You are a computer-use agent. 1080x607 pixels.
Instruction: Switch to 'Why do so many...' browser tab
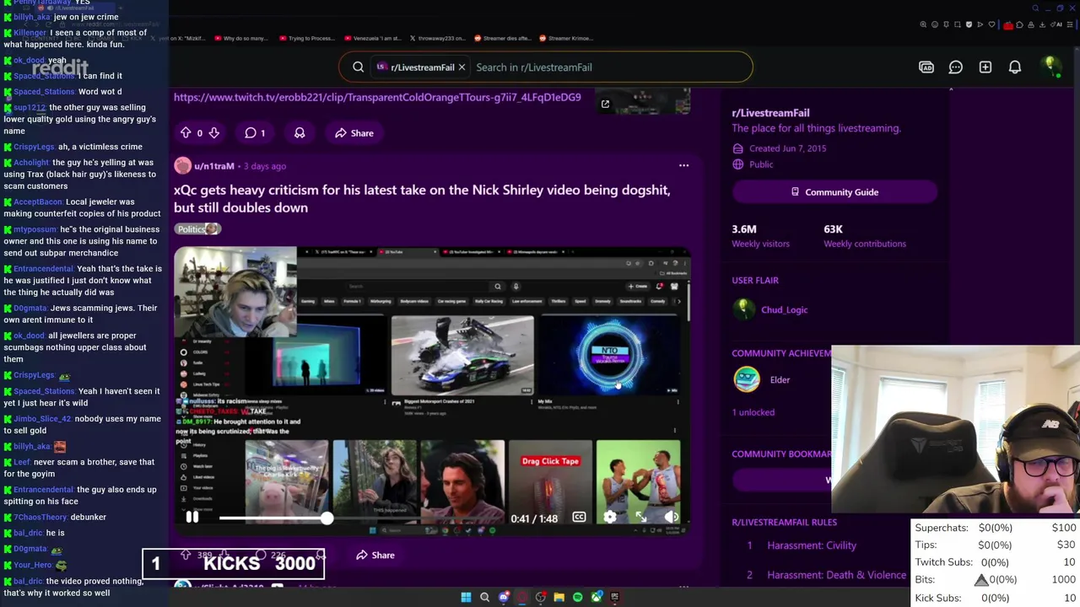pyautogui.click(x=241, y=38)
